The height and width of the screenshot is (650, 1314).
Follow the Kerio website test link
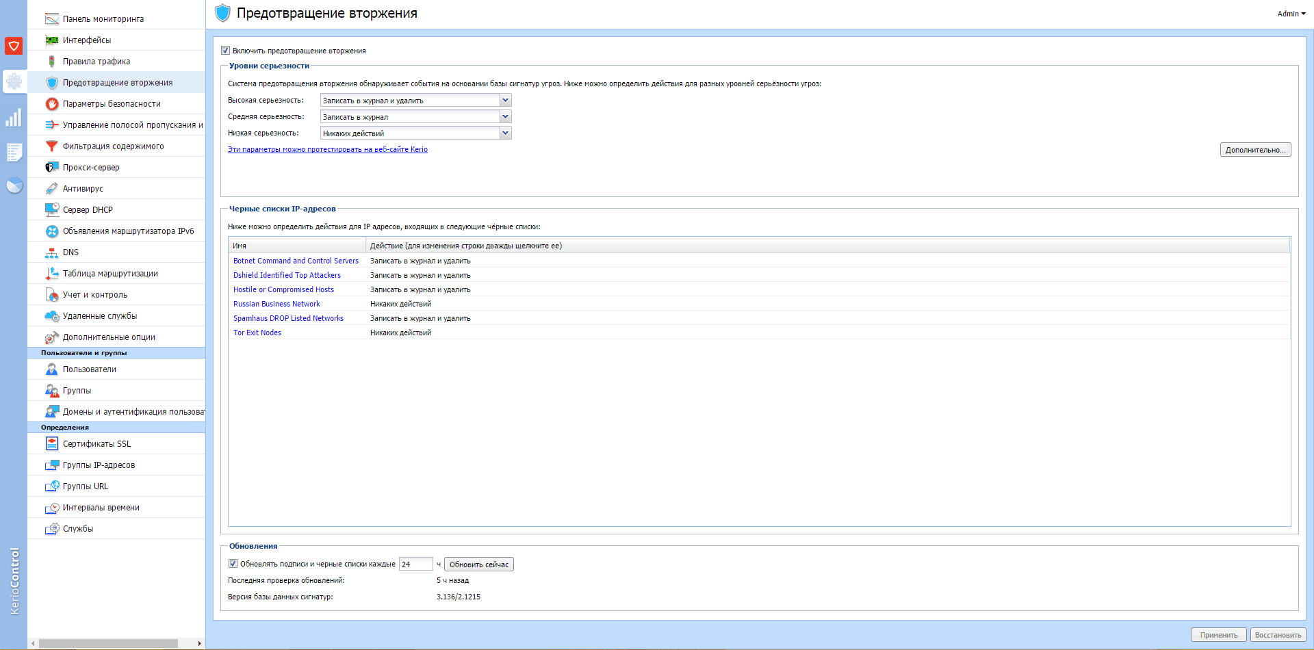pyautogui.click(x=327, y=150)
